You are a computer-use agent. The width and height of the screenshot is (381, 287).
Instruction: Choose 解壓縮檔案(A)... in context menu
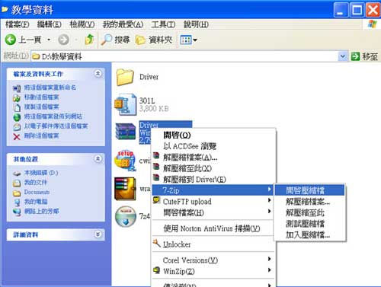213,158
